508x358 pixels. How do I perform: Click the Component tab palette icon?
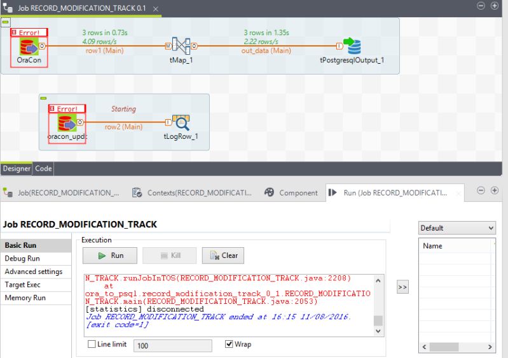(x=269, y=192)
